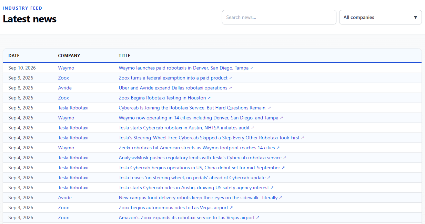Open Zoox Begins Robotaxi Testing in Houston

[x=162, y=98]
